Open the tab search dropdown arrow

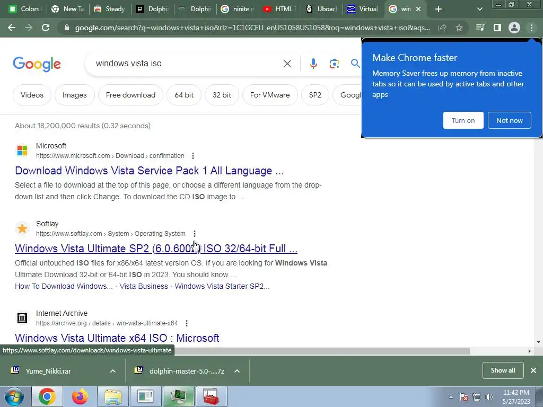pyautogui.click(x=479, y=9)
